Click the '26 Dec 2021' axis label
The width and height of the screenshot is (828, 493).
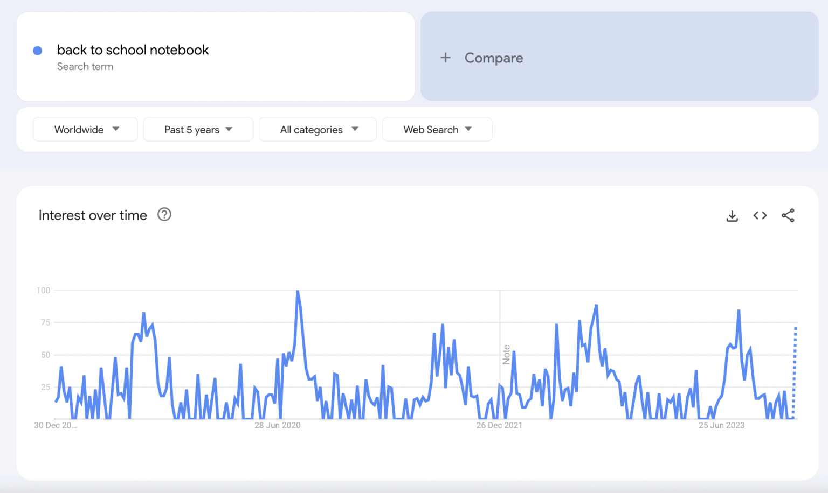pyautogui.click(x=499, y=425)
